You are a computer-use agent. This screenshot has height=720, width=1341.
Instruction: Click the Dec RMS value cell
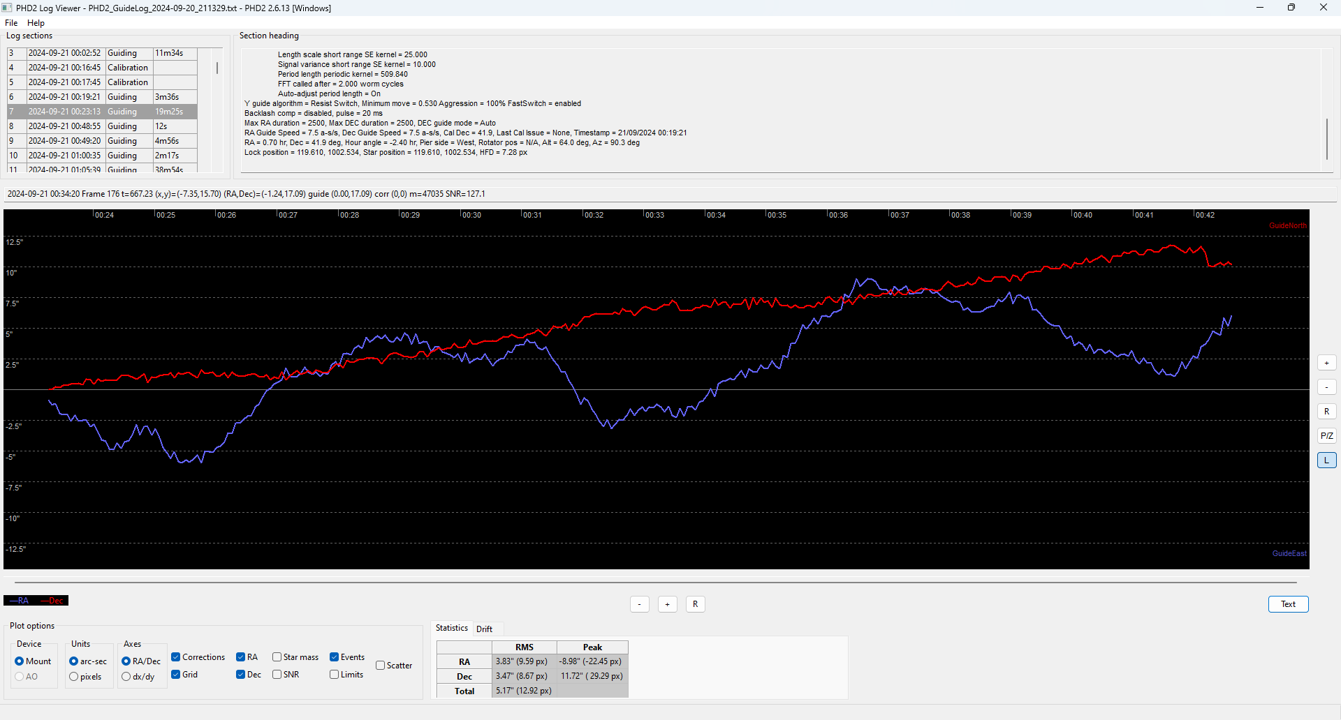(524, 676)
